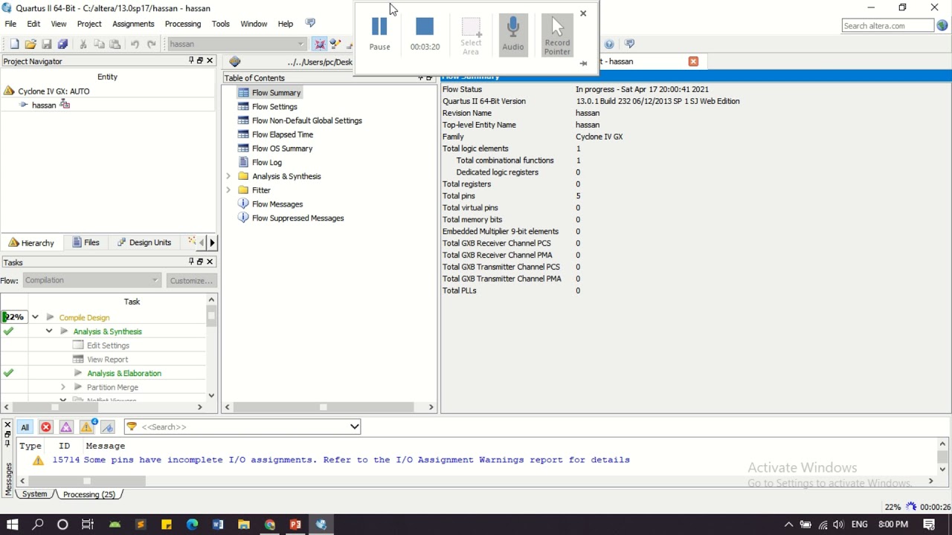Pause the screen recording
Screen dimensions: 952x535
tap(379, 33)
